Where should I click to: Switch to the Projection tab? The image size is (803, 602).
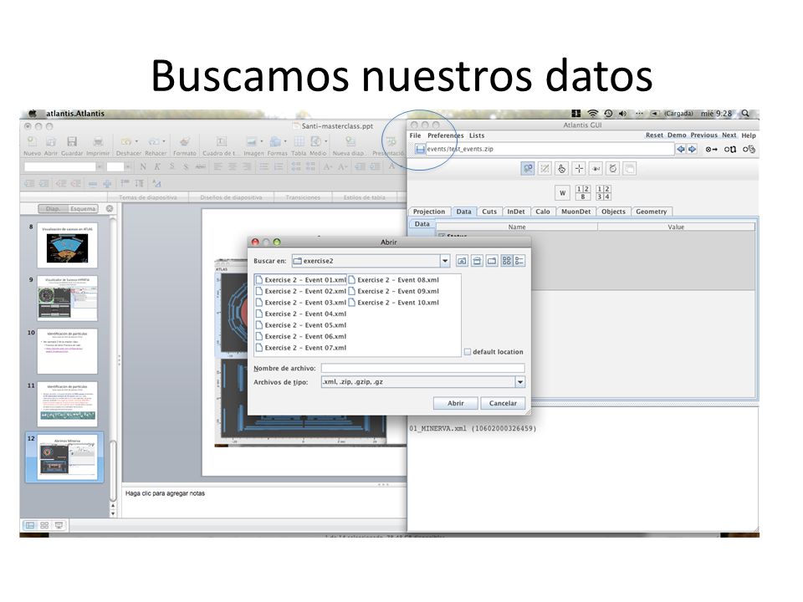click(x=429, y=212)
